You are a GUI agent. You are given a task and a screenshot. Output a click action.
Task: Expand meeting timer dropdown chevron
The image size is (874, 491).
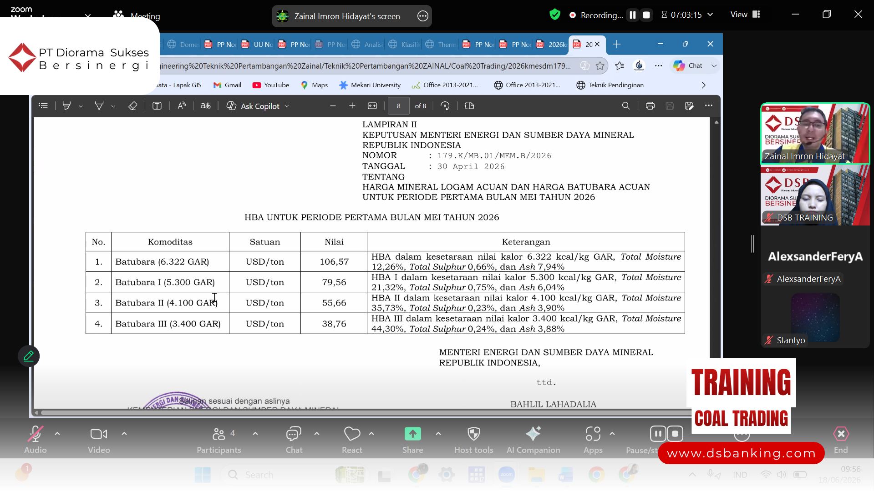(x=710, y=15)
